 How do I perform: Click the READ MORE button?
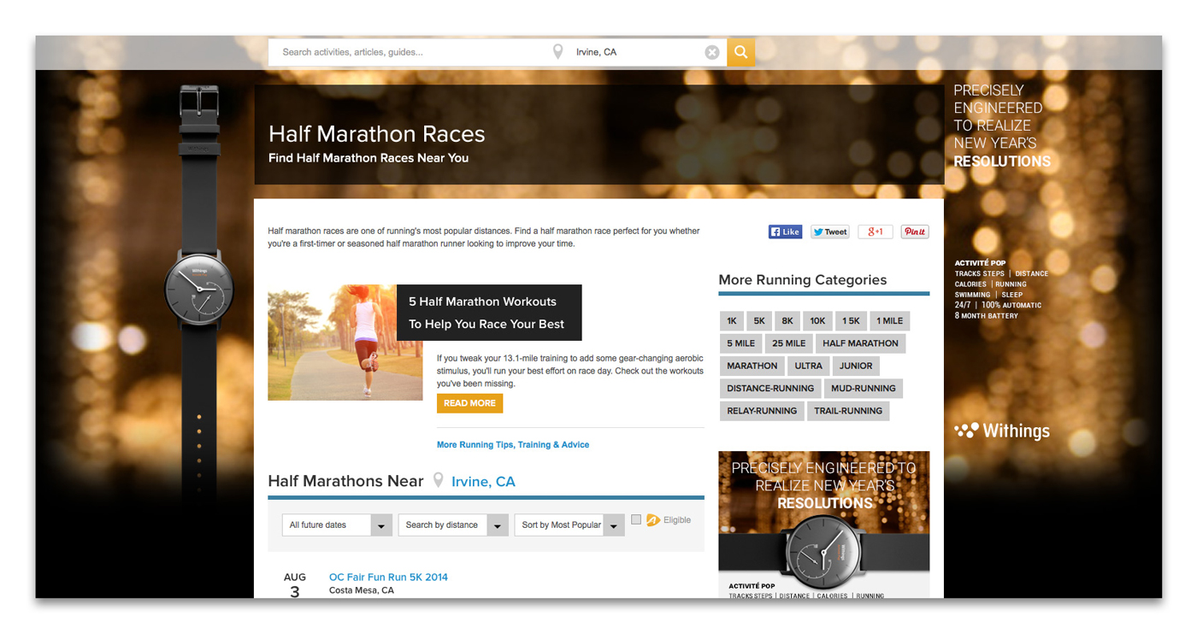(469, 403)
